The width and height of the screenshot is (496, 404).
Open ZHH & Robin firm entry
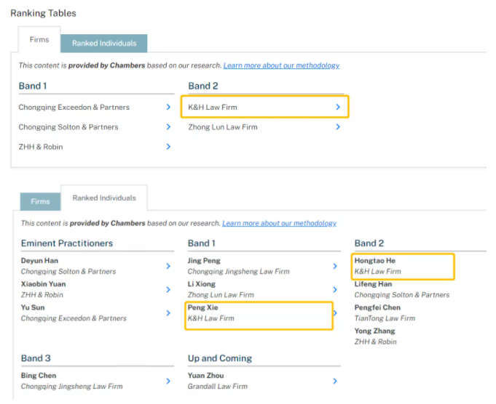[x=41, y=147]
